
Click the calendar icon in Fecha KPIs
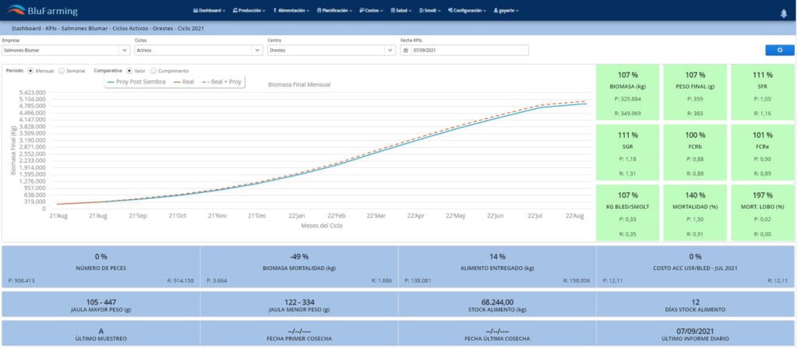click(x=405, y=51)
